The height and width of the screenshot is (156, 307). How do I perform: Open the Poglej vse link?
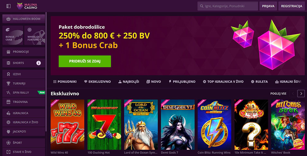278,94
